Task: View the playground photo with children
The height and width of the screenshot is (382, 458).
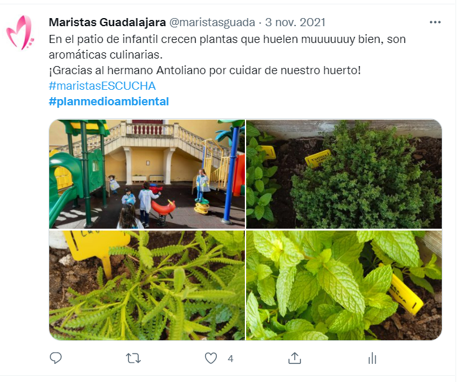Action: pyautogui.click(x=147, y=174)
